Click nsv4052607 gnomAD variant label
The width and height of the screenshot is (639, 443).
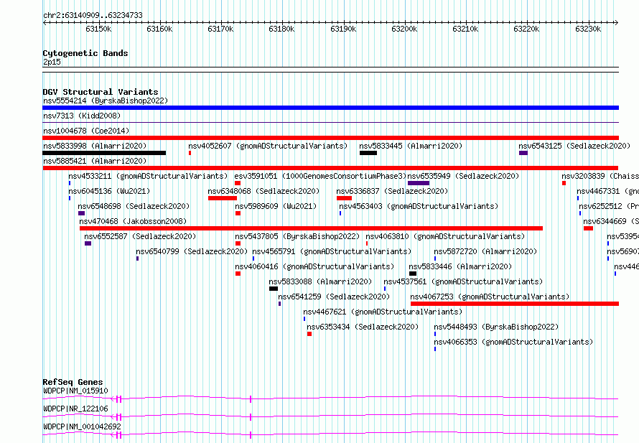[x=268, y=146]
